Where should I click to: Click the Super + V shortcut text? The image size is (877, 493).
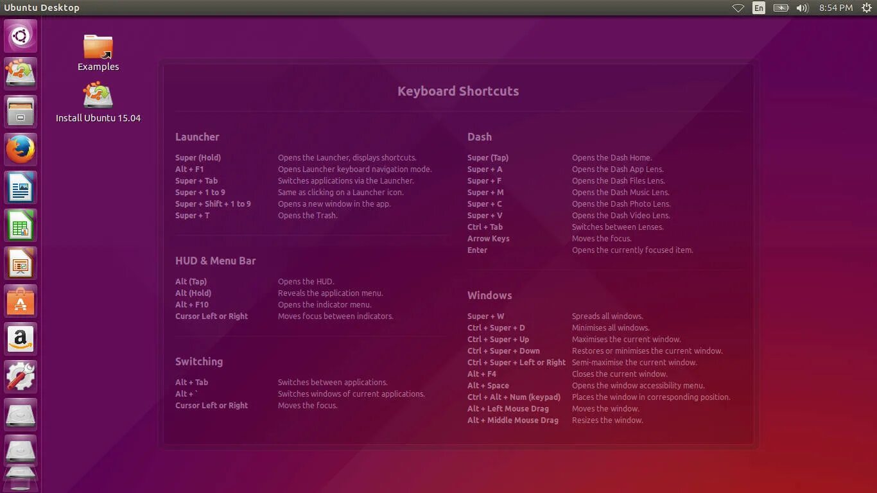(x=485, y=216)
